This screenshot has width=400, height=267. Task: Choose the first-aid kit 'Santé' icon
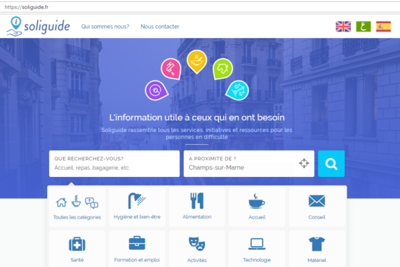[77, 245]
